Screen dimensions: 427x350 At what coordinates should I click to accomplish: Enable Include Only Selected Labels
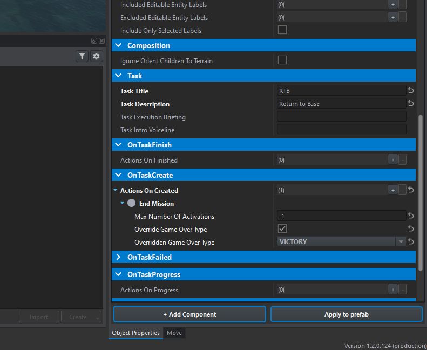[282, 30]
